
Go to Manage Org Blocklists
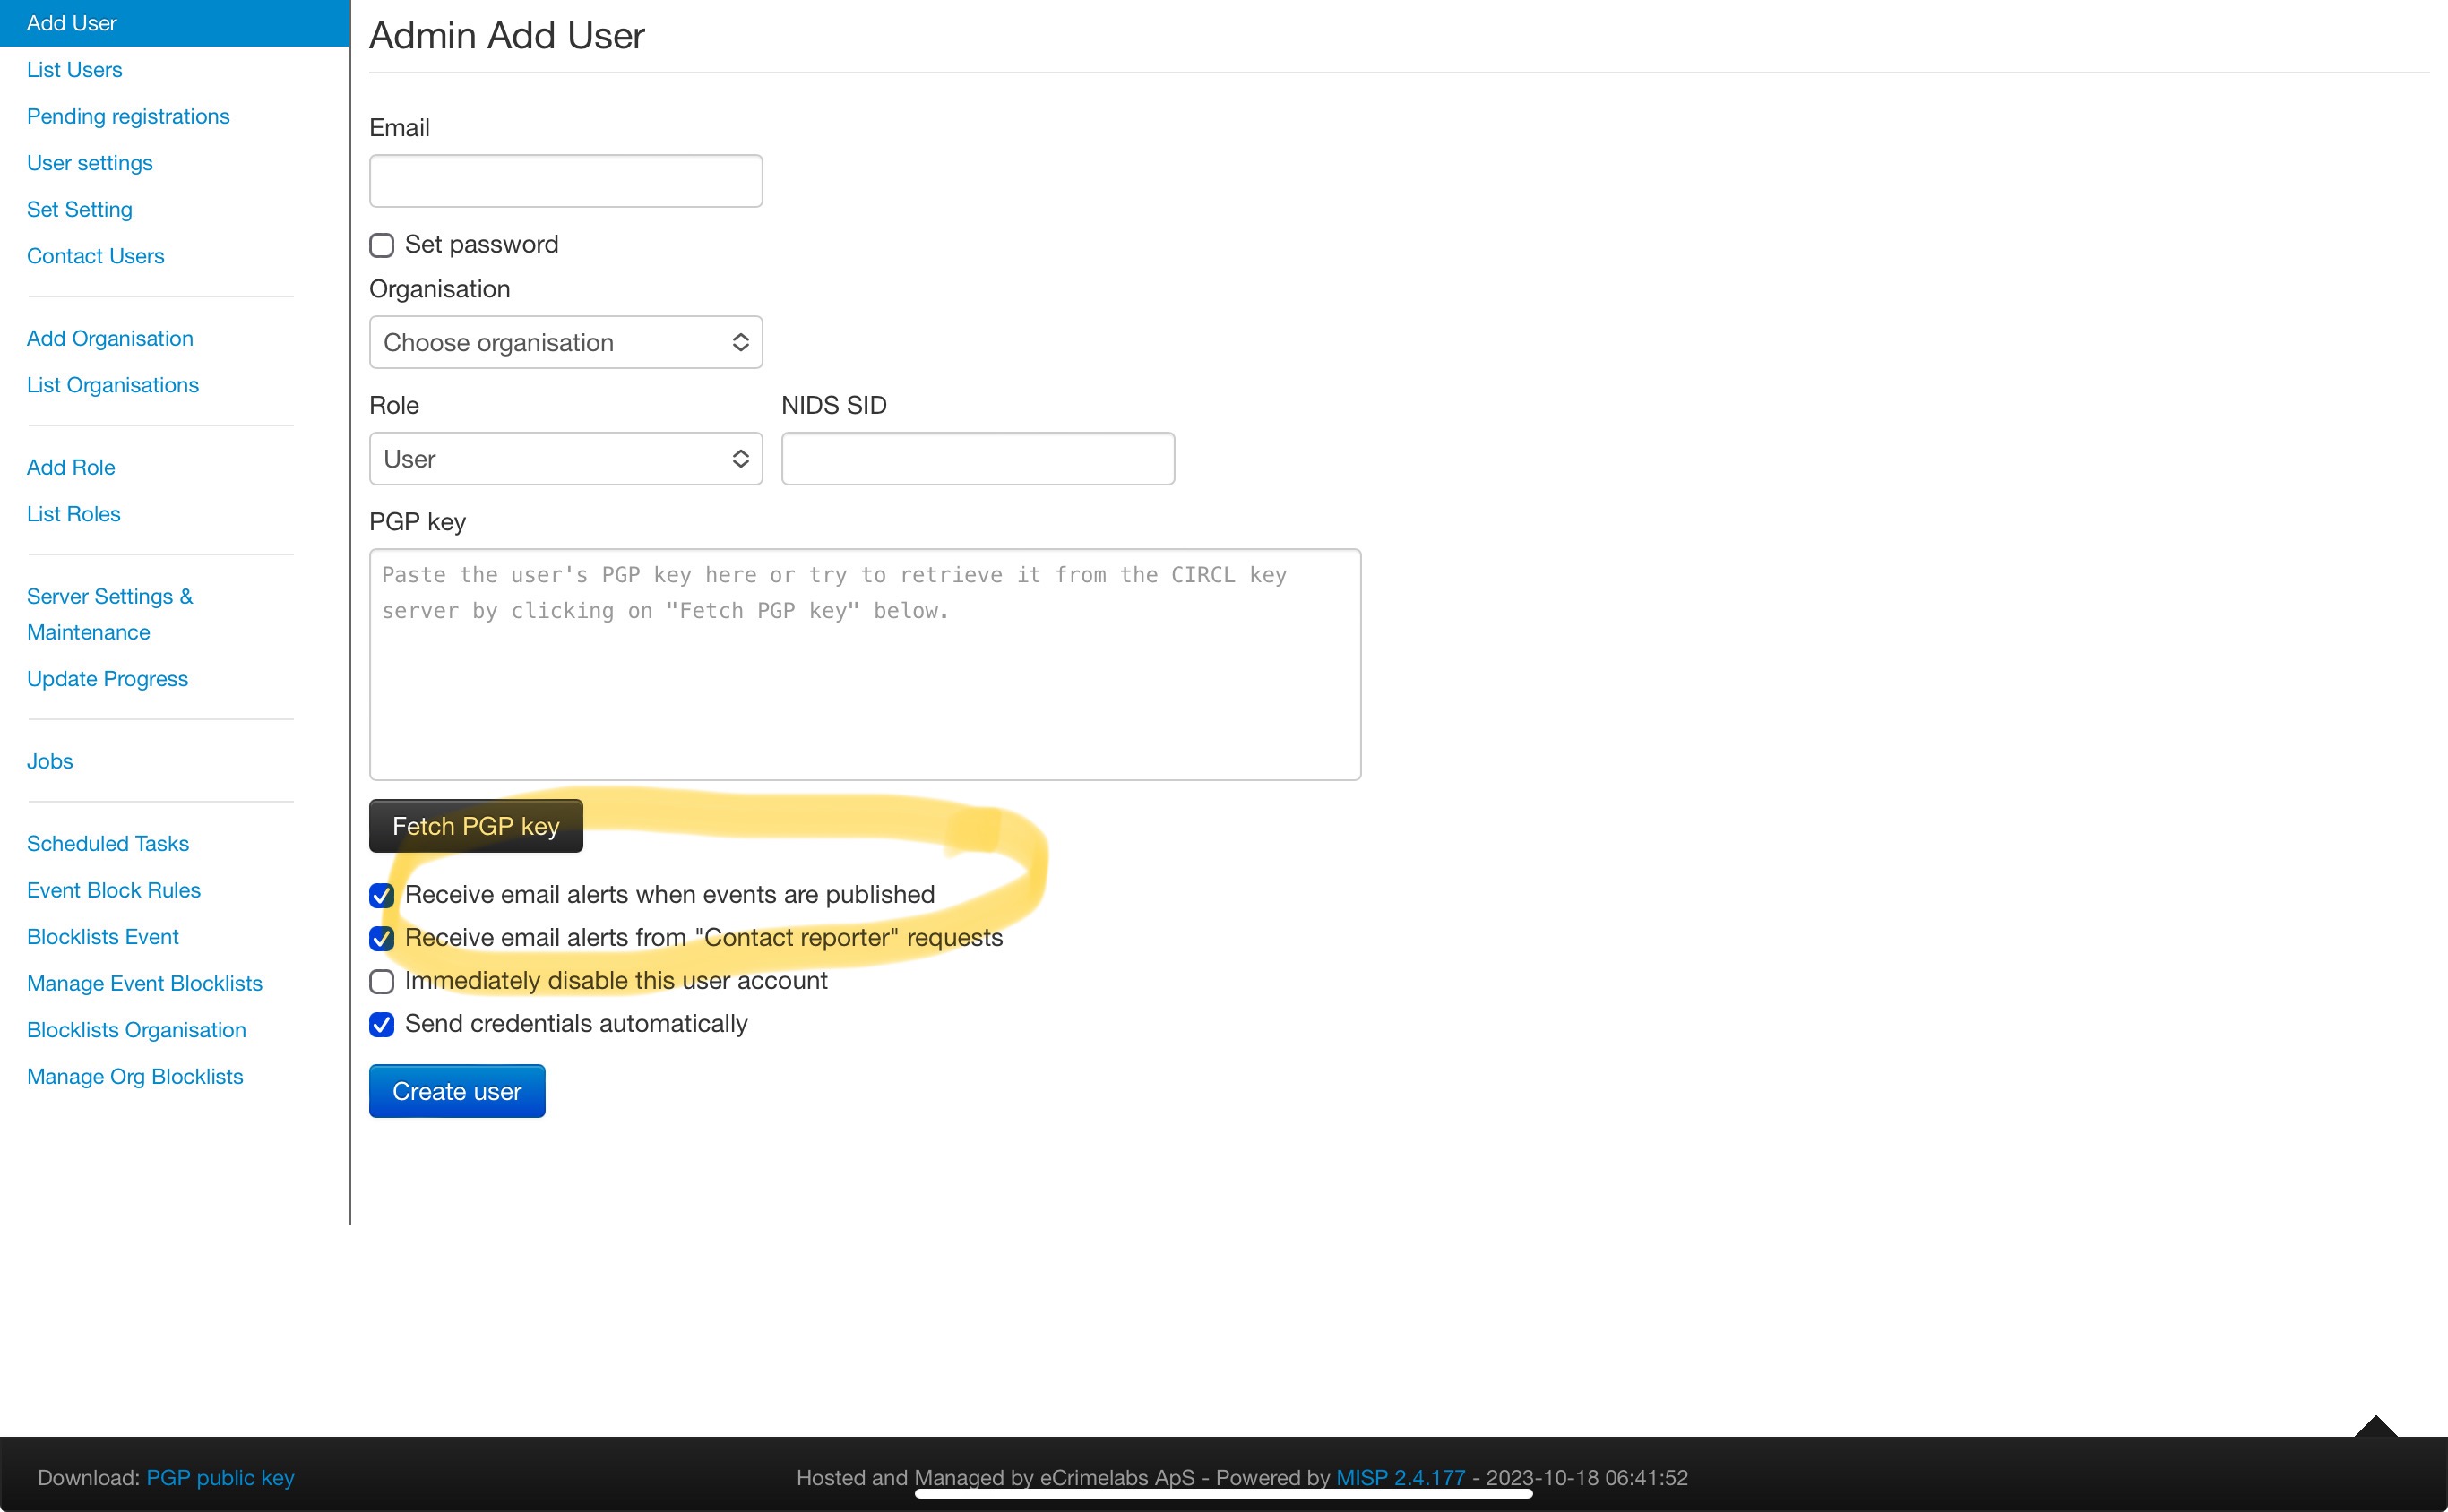click(135, 1076)
